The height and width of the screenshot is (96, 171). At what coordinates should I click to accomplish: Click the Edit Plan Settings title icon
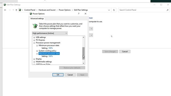tap(5, 5)
